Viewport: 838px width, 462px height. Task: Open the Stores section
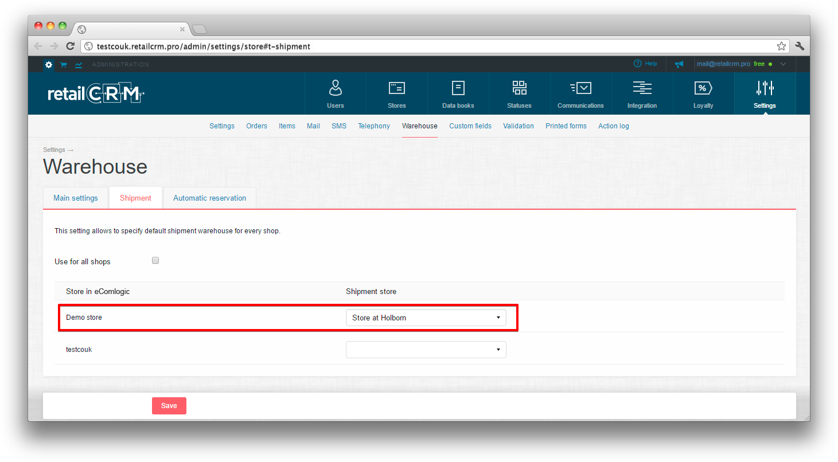[x=397, y=93]
